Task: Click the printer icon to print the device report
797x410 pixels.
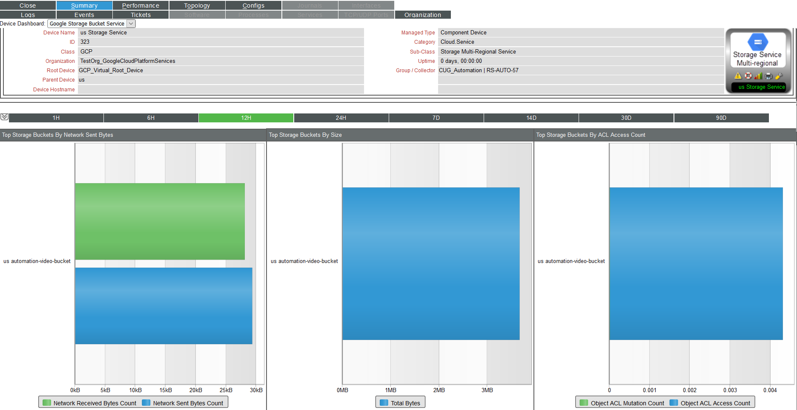Action: pyautogui.click(x=768, y=76)
